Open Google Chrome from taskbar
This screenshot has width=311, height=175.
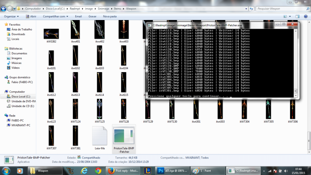98,171
